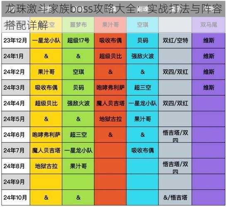Image resolution: width=227 pixels, height=207 pixels.
Task: Click the cyan & cell in 24年6月 row
Action: click(143, 135)
